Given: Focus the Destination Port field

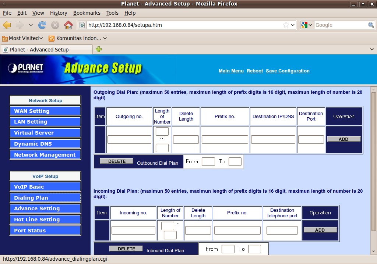Looking at the screenshot, I should click(x=311, y=140).
